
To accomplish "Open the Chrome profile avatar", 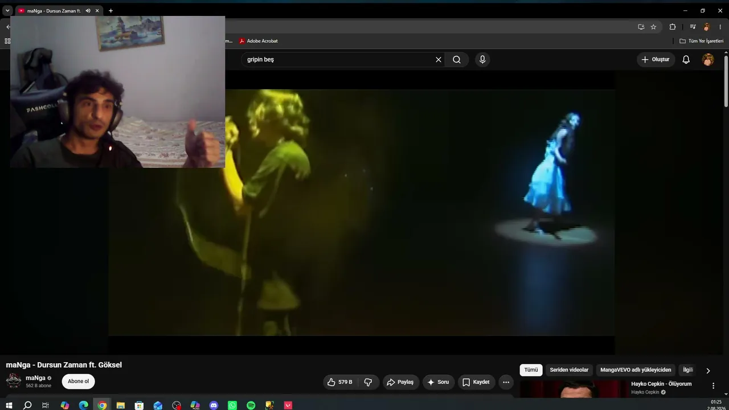I will pyautogui.click(x=706, y=27).
